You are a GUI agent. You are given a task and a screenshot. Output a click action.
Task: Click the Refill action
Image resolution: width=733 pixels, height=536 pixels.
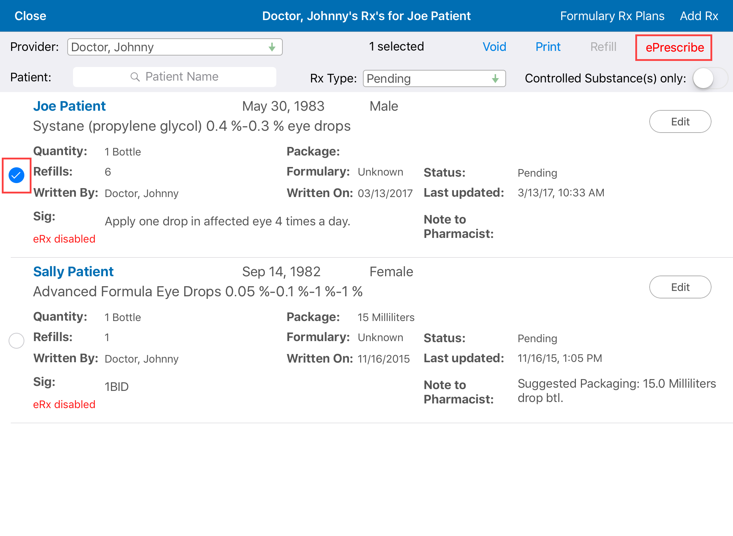click(603, 47)
